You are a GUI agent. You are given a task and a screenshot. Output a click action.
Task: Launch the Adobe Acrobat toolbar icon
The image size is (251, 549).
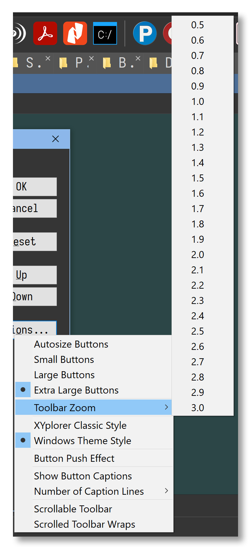click(45, 34)
